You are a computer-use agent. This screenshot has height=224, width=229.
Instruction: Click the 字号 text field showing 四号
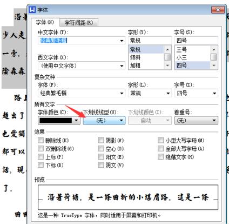[196, 41]
